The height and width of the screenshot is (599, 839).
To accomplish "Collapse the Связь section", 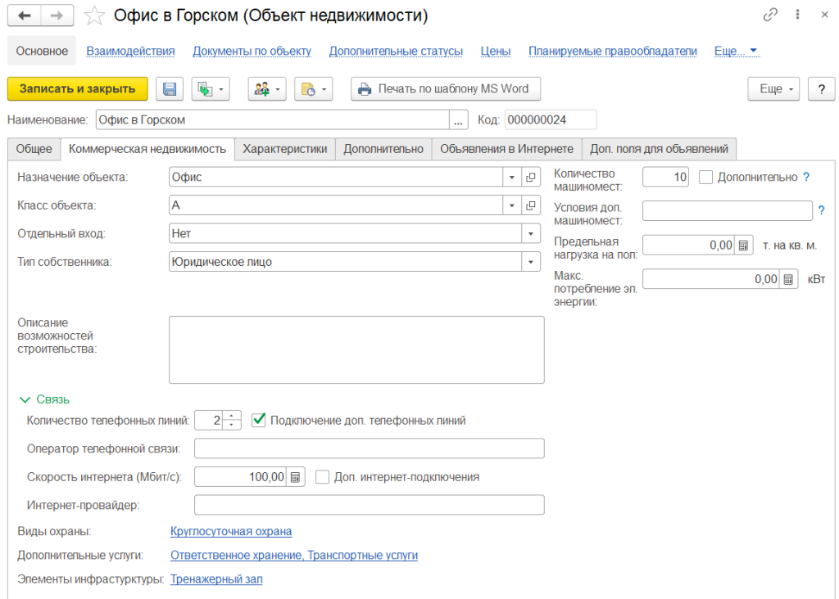I will [x=25, y=399].
